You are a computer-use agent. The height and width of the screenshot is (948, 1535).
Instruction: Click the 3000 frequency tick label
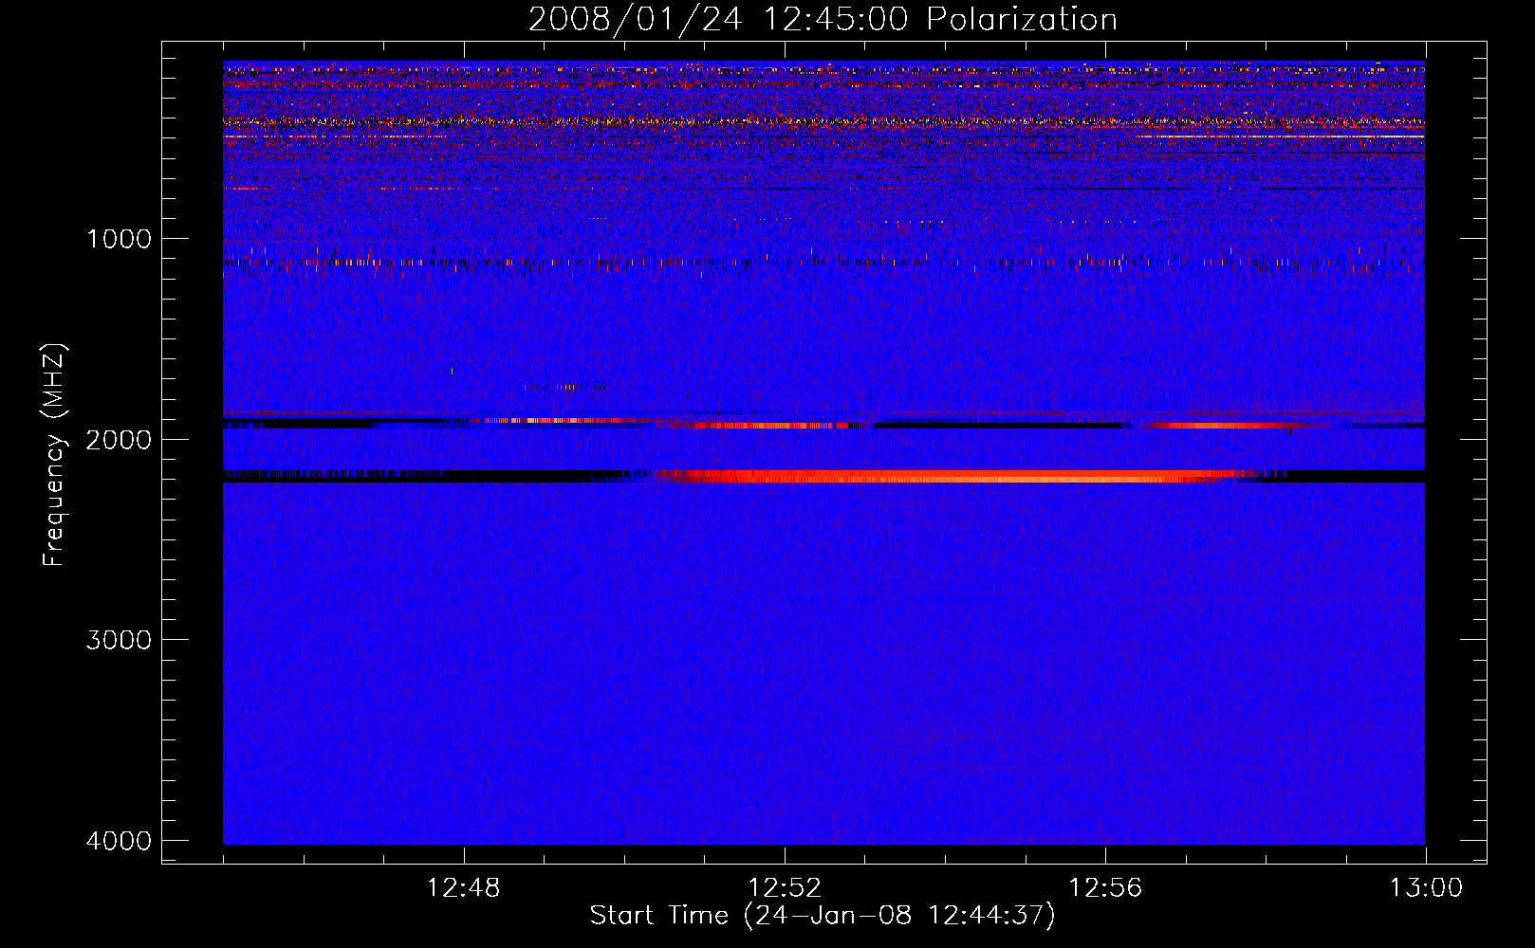(x=119, y=640)
